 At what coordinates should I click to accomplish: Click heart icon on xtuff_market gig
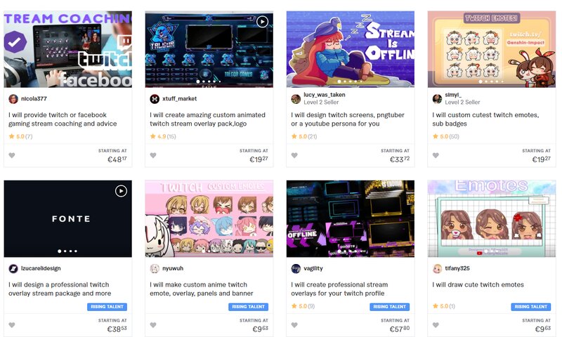(x=153, y=155)
